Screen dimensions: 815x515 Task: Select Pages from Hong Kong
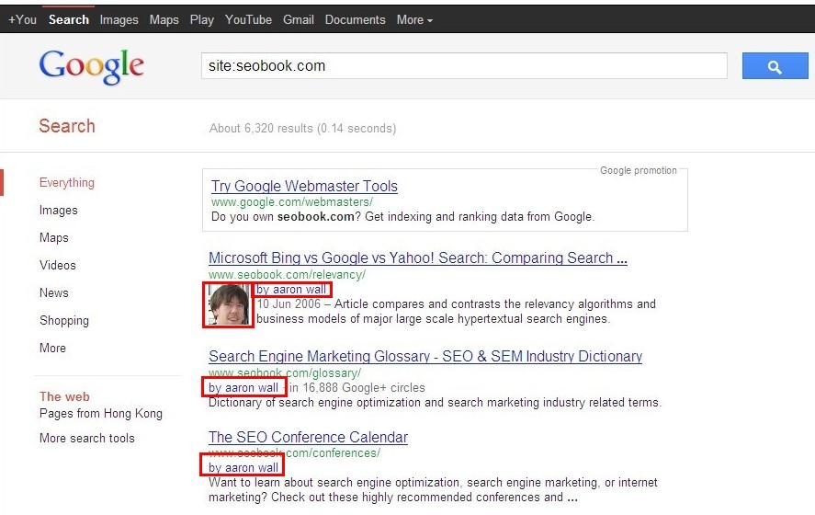(101, 414)
